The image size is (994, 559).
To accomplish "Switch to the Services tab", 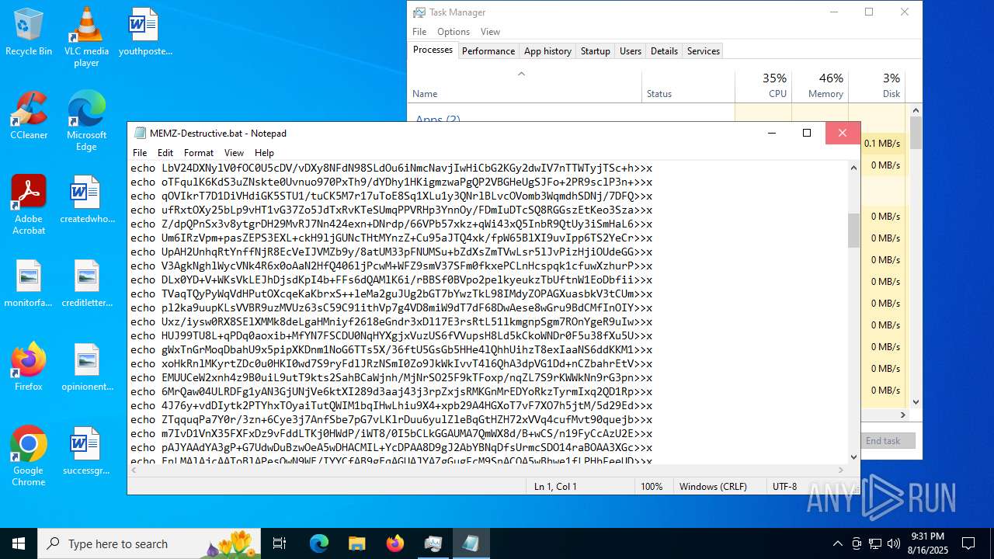I will (704, 51).
